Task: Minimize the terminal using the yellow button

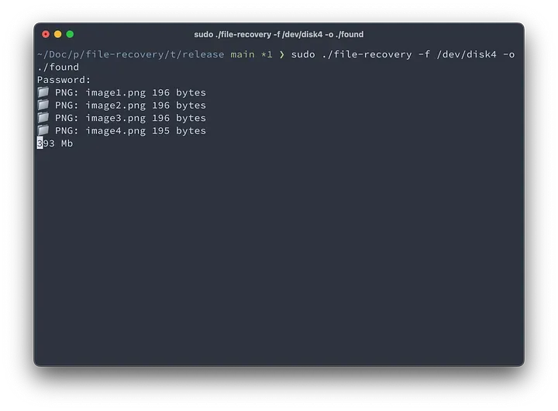Action: 58,34
